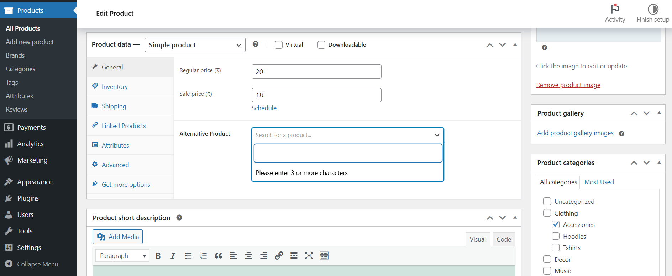Align text right in editor
Image resolution: width=672 pixels, height=276 pixels.
(x=264, y=256)
